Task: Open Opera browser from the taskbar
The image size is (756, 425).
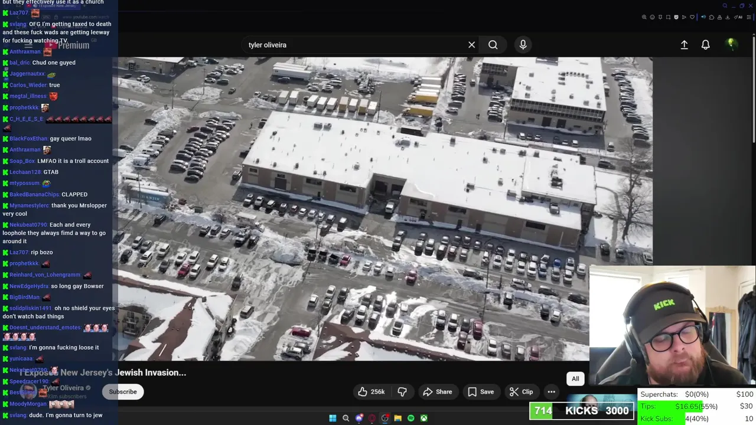Action: tap(372, 418)
